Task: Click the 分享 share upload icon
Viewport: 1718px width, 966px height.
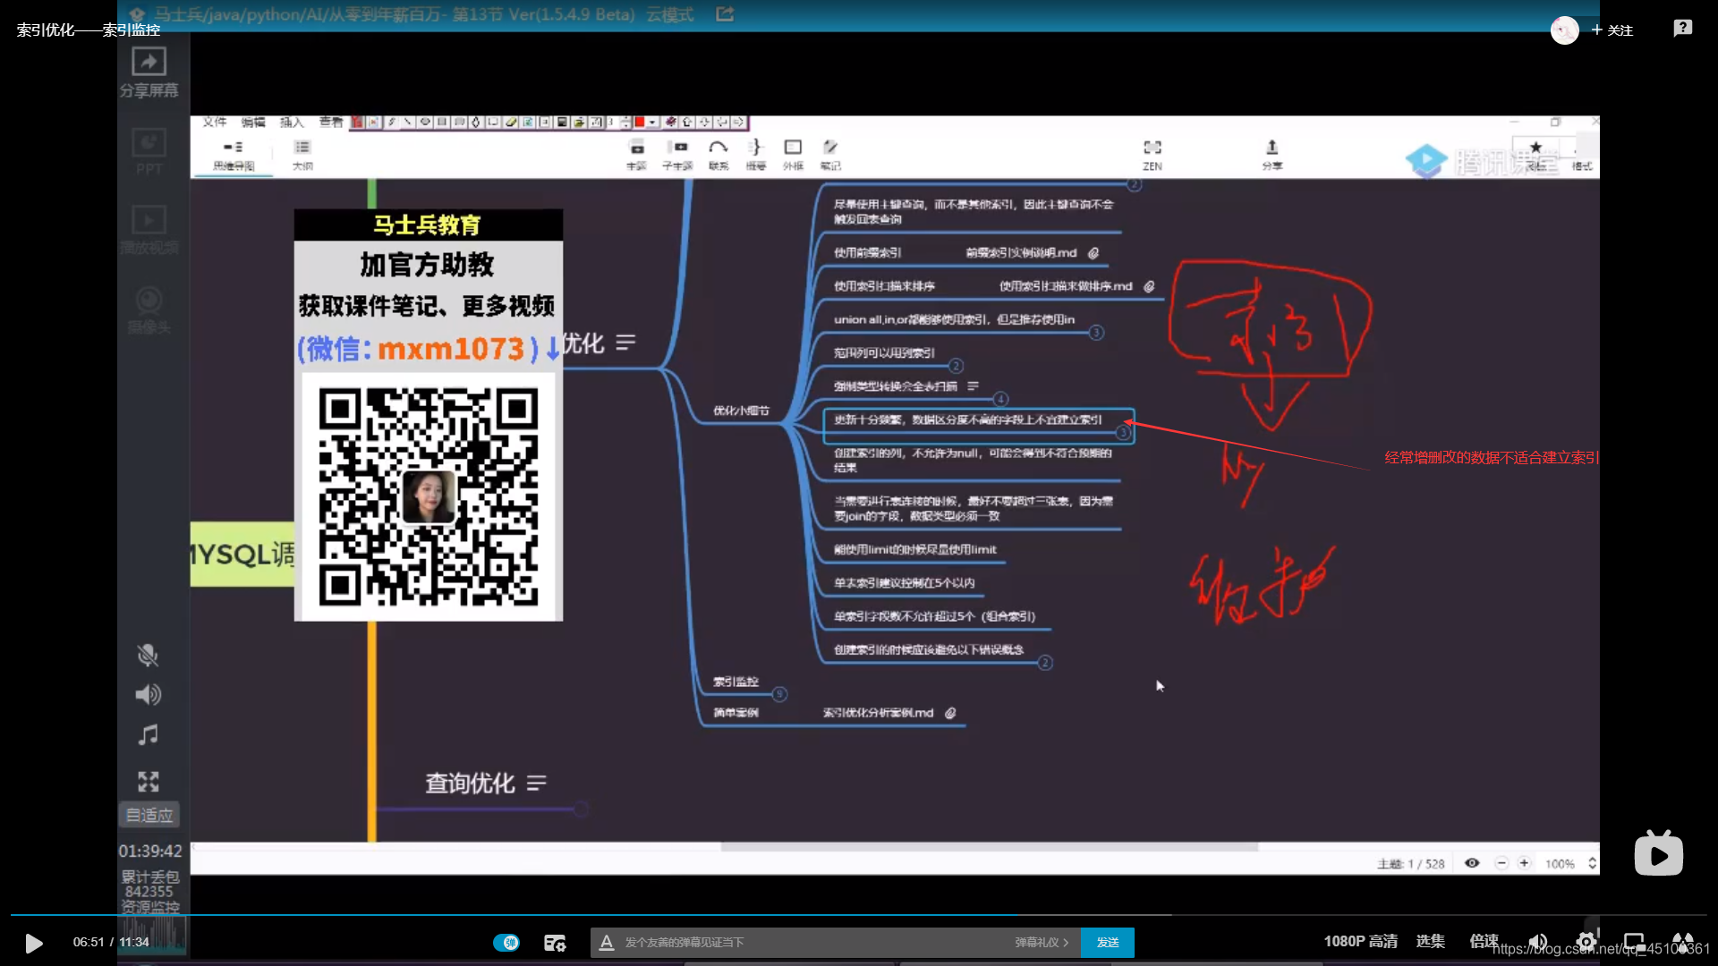Action: 1271,155
